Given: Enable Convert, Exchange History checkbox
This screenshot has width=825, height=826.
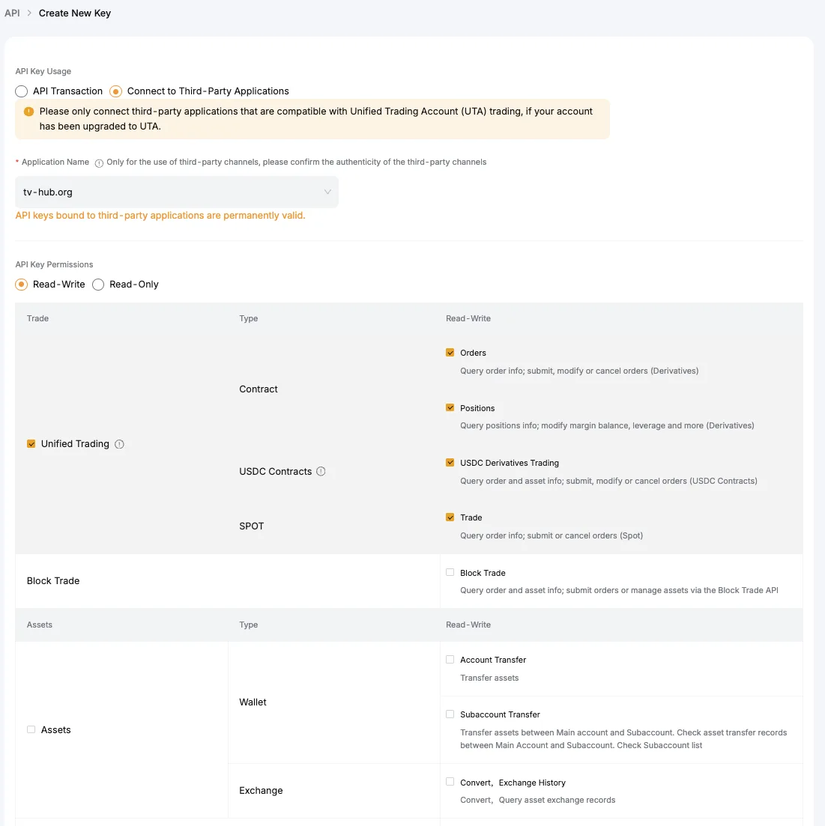Looking at the screenshot, I should click(450, 782).
